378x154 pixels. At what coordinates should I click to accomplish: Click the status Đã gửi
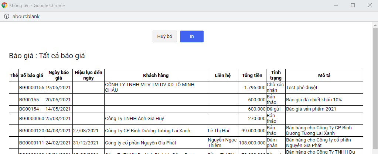[x=274, y=109]
